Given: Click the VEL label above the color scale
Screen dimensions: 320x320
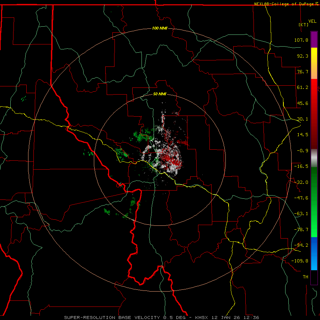Looking at the screenshot, I should [312, 21].
